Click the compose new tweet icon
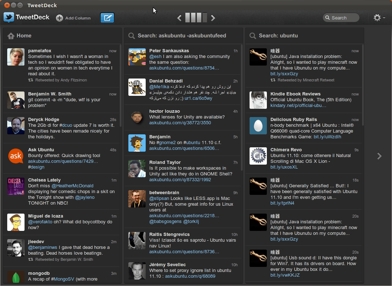The width and height of the screenshot is (392, 286). click(107, 18)
